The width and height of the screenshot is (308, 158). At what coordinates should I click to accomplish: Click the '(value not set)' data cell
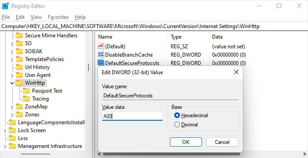228,47
